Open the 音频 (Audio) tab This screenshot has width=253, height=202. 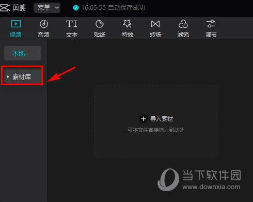tap(43, 28)
